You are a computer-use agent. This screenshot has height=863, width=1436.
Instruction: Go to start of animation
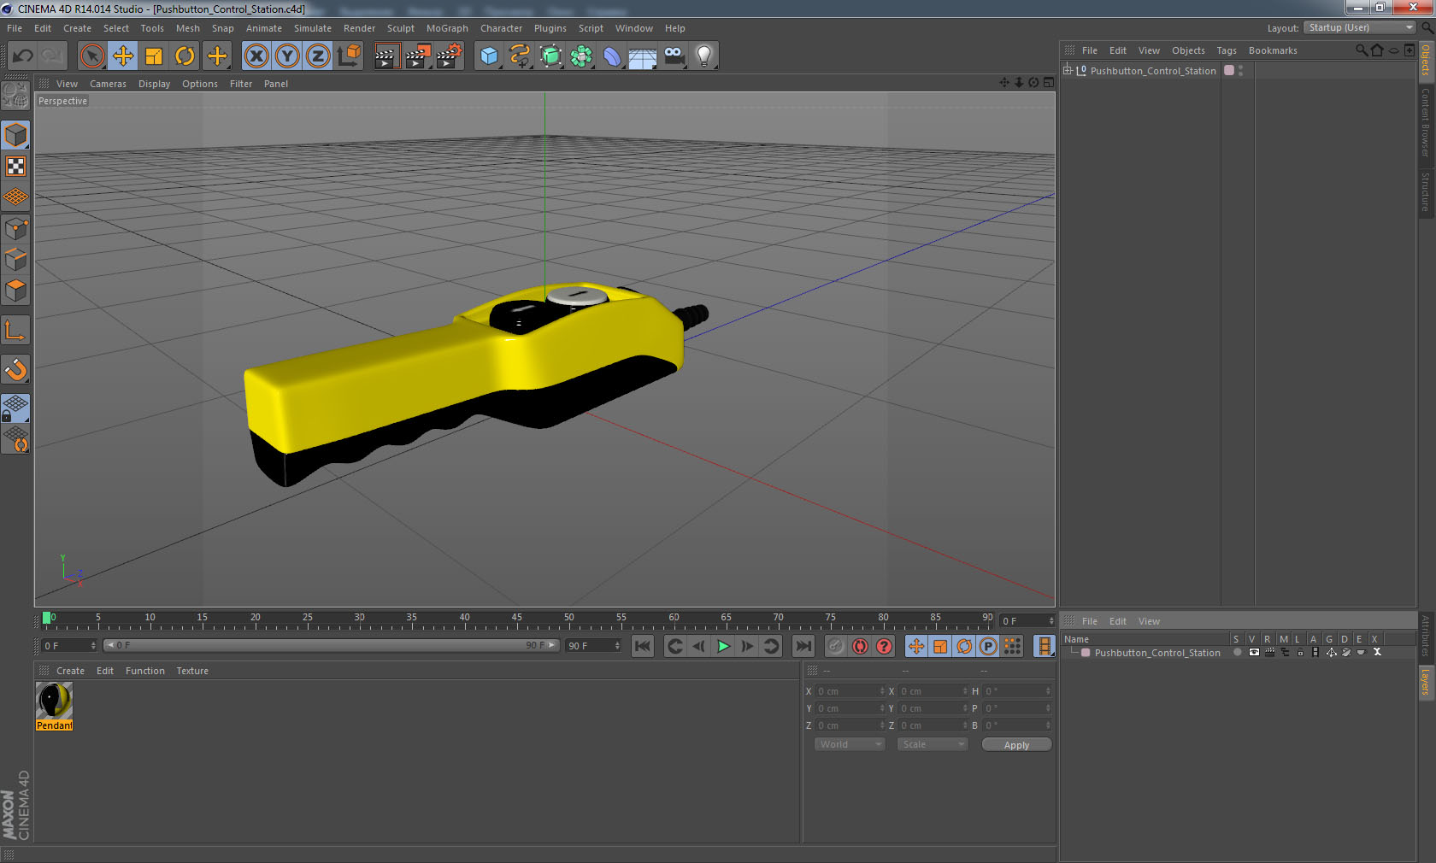tap(643, 646)
